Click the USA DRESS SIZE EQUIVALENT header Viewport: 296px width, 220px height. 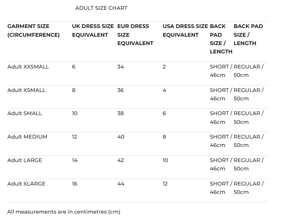coord(185,31)
